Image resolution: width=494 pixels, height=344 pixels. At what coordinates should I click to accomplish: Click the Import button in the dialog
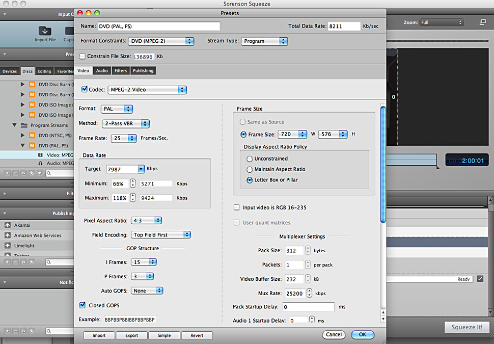pyautogui.click(x=99, y=335)
